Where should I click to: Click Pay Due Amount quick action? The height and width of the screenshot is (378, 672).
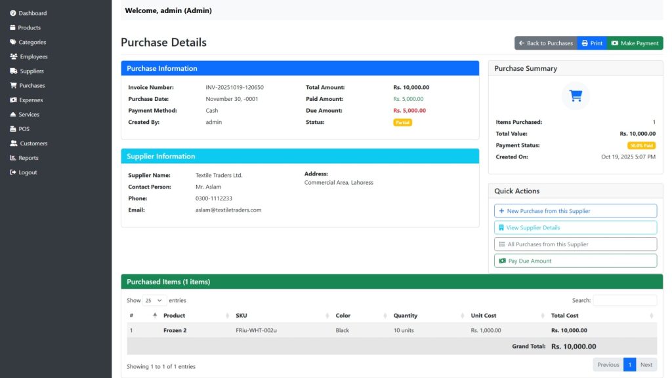coord(575,261)
